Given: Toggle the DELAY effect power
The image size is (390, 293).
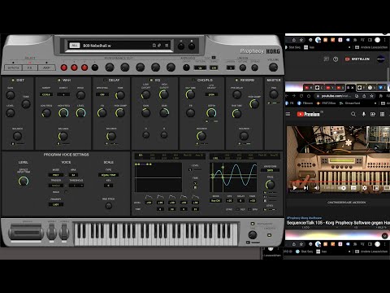Looking at the screenshot, I should point(105,81).
